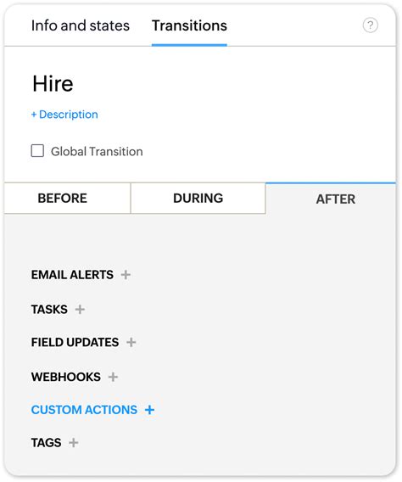Open the DURING transition tab
Image resolution: width=402 pixels, height=482 pixels.
tap(198, 199)
